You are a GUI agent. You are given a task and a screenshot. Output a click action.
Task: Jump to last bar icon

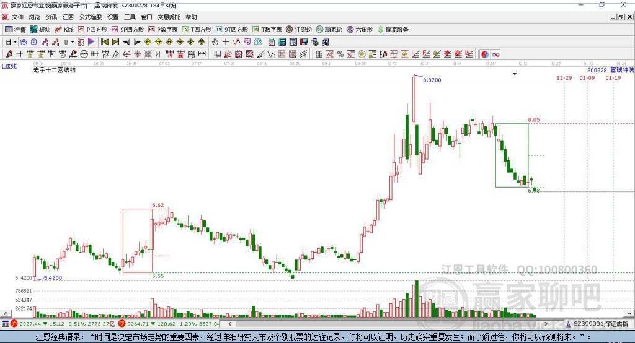point(115,42)
